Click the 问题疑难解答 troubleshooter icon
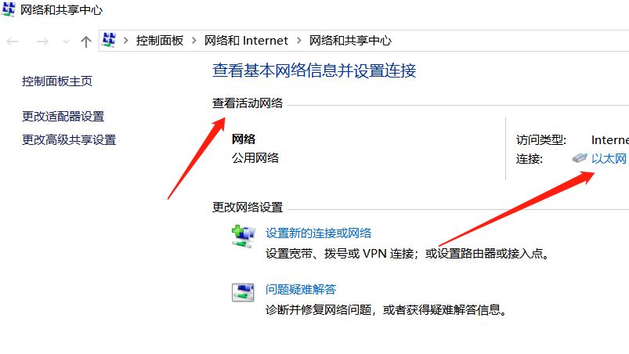This screenshot has height=354, width=629. pyautogui.click(x=243, y=292)
